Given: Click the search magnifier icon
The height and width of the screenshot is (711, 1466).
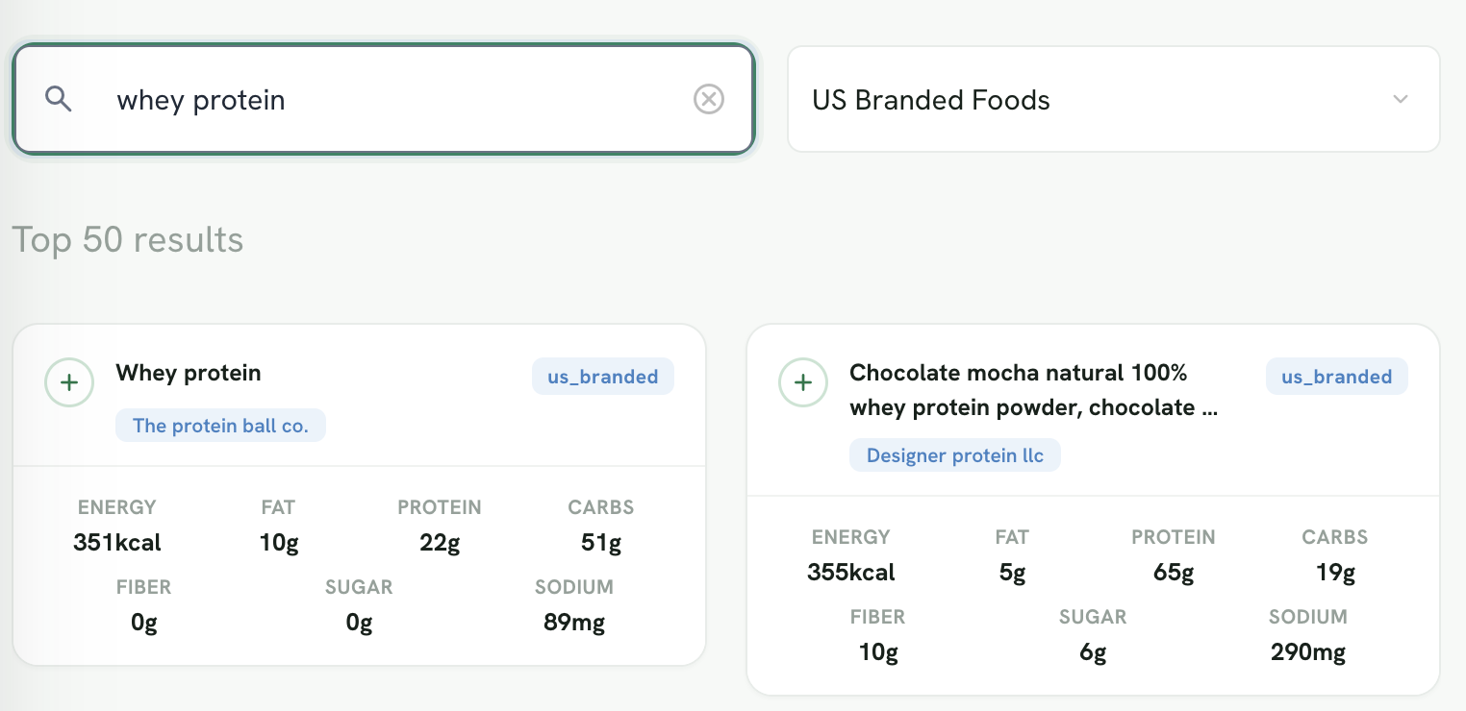Looking at the screenshot, I should click(x=59, y=99).
